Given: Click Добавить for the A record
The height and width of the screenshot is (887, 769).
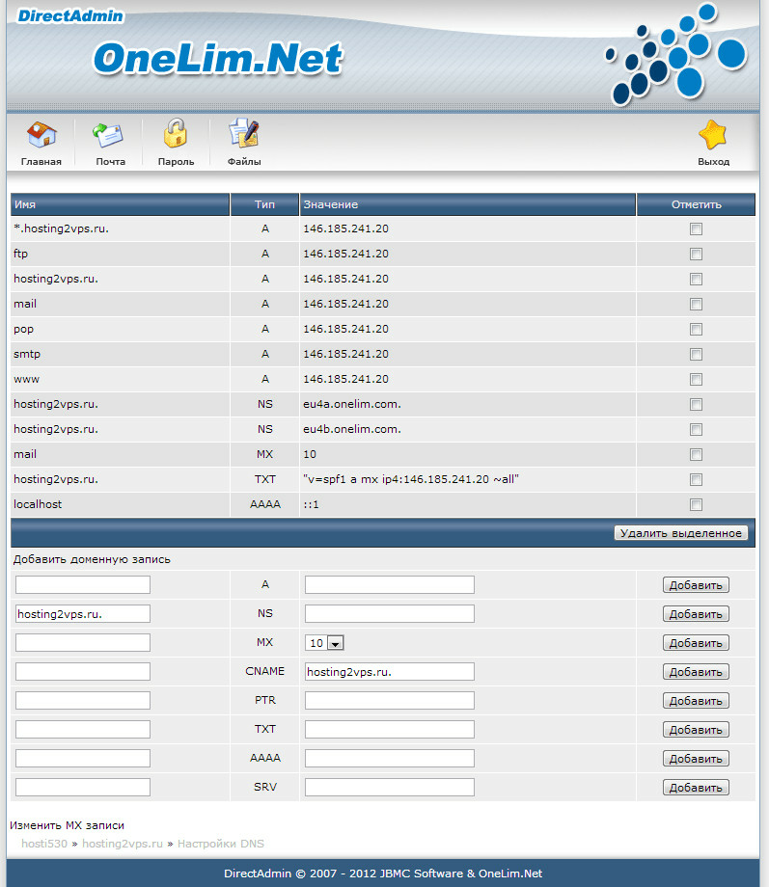Looking at the screenshot, I should pyautogui.click(x=696, y=585).
